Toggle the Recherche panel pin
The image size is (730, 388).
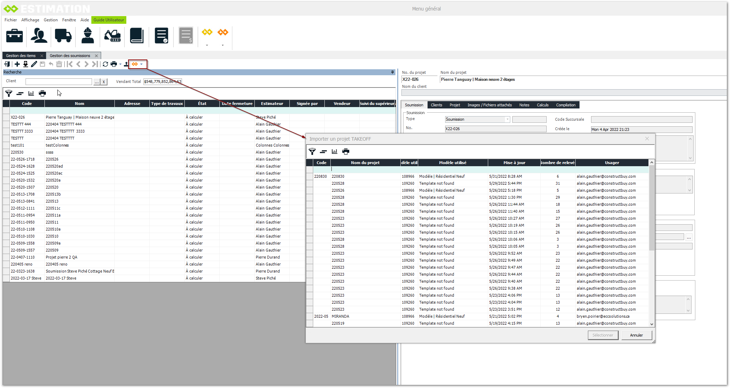tap(392, 72)
